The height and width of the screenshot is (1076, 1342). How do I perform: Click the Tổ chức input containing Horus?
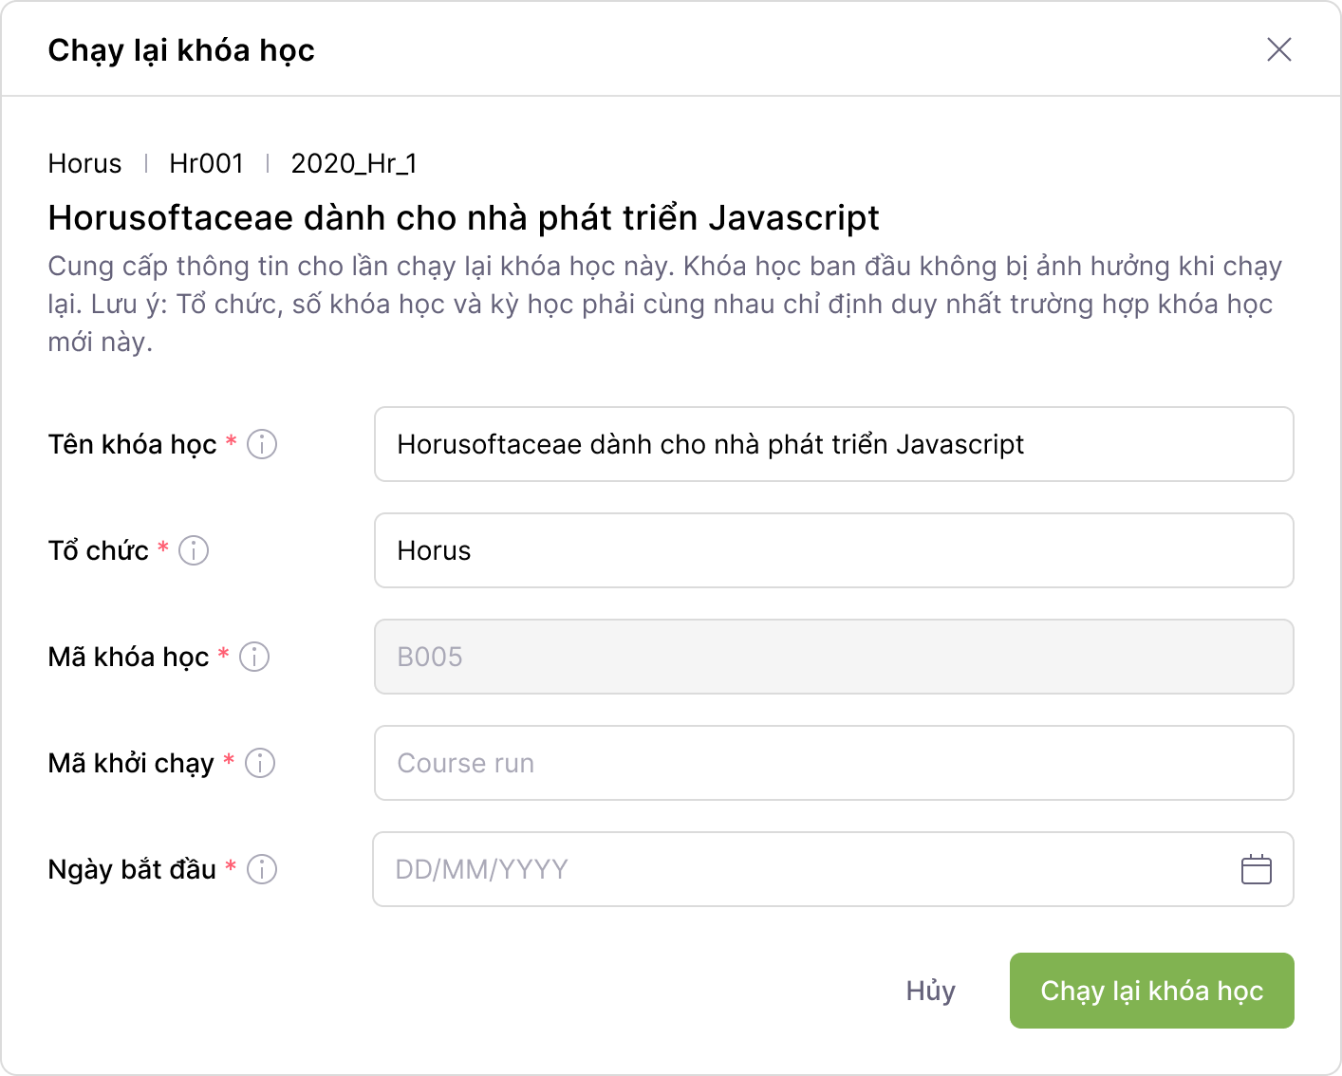[x=833, y=550]
